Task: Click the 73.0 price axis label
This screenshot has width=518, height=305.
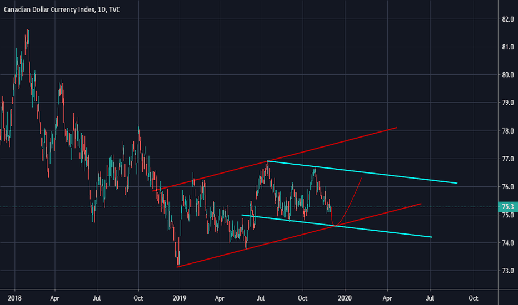Action: (x=508, y=271)
